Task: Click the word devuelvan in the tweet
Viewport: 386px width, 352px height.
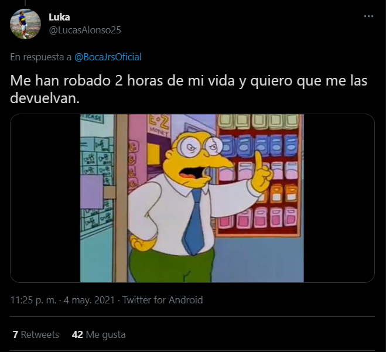Action: click(43, 98)
